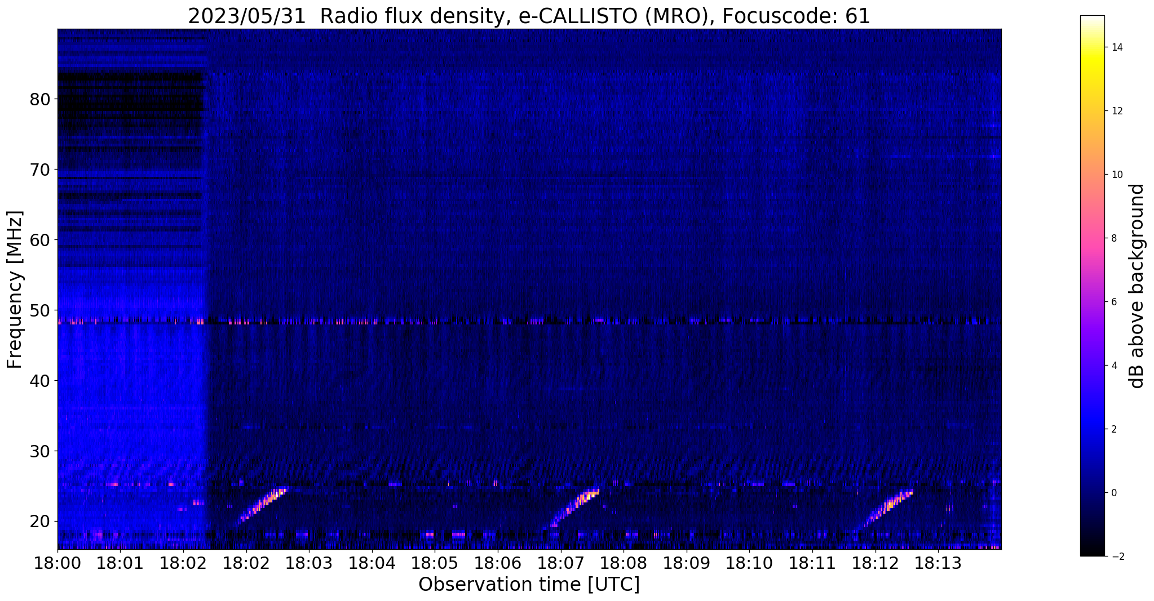
Task: Select the 18:09 time tick label
Action: click(x=686, y=563)
